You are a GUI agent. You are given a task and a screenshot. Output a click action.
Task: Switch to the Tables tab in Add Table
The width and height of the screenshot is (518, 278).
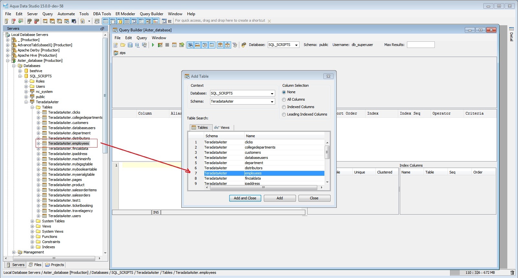[x=200, y=128]
